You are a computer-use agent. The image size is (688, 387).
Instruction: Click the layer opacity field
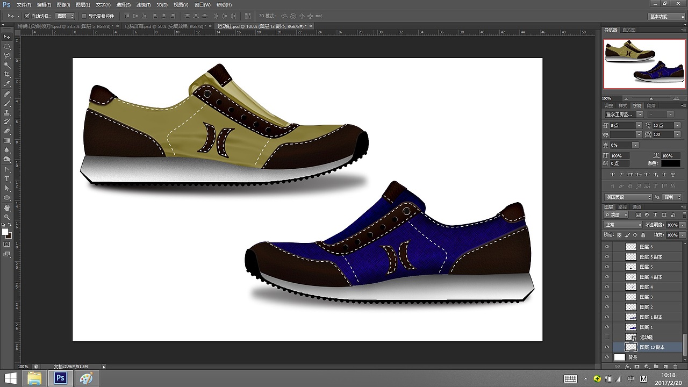pyautogui.click(x=672, y=225)
